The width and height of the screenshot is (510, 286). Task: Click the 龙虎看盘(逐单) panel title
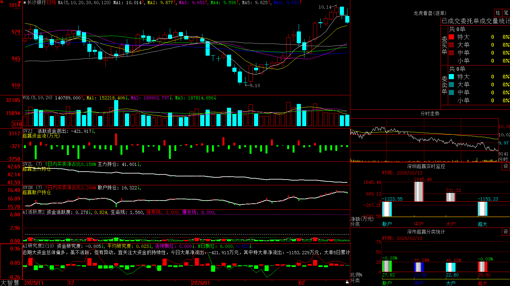coord(430,13)
